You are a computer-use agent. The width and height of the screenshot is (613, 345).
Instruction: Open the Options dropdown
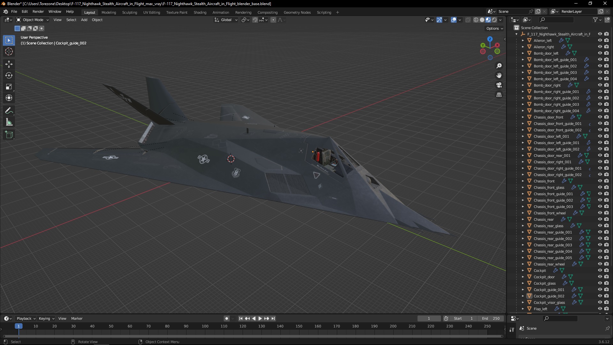click(x=495, y=28)
